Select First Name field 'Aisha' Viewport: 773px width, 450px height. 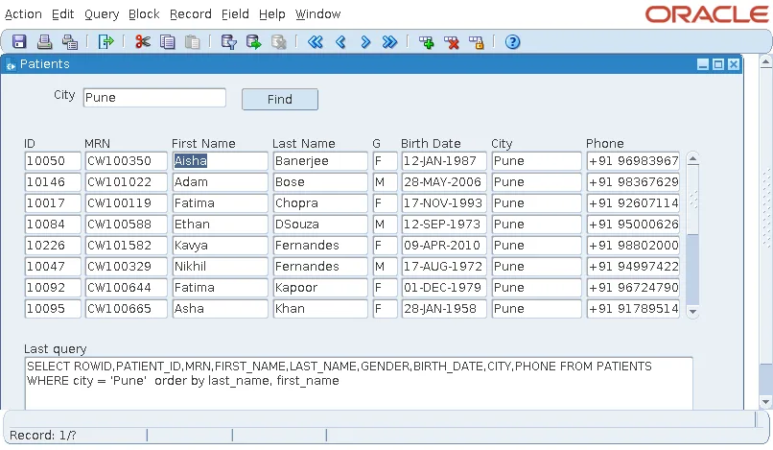(220, 161)
